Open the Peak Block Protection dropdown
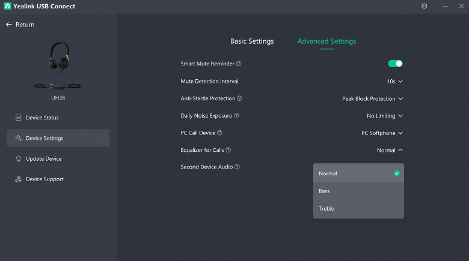 pyautogui.click(x=372, y=98)
